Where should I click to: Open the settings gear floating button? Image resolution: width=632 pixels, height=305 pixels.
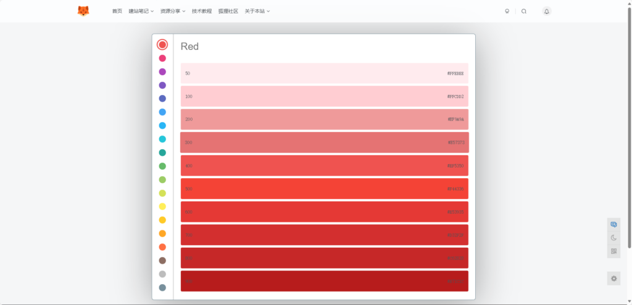pyautogui.click(x=613, y=279)
